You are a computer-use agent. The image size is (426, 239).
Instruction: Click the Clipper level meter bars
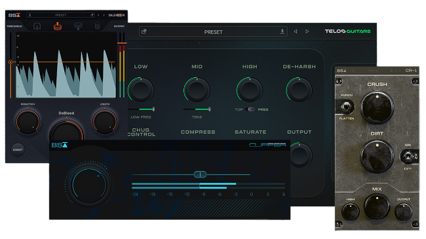tap(208, 186)
